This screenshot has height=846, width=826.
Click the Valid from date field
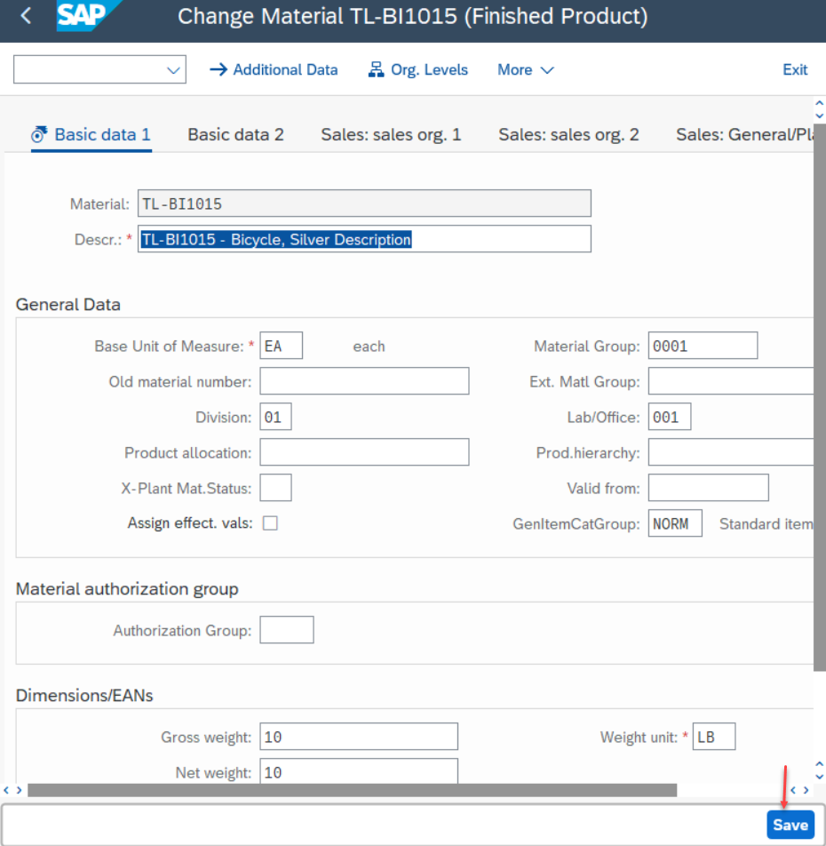tap(709, 488)
